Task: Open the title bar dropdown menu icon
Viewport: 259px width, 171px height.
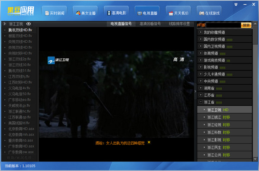Action: point(236,5)
